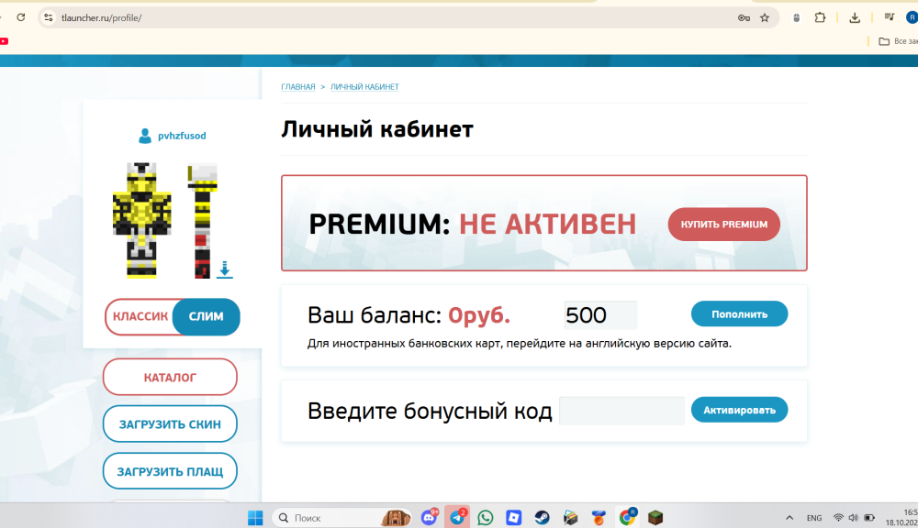Screen dimensions: 918x528
Task: Open the taskbar clock and date
Action: tap(901, 518)
